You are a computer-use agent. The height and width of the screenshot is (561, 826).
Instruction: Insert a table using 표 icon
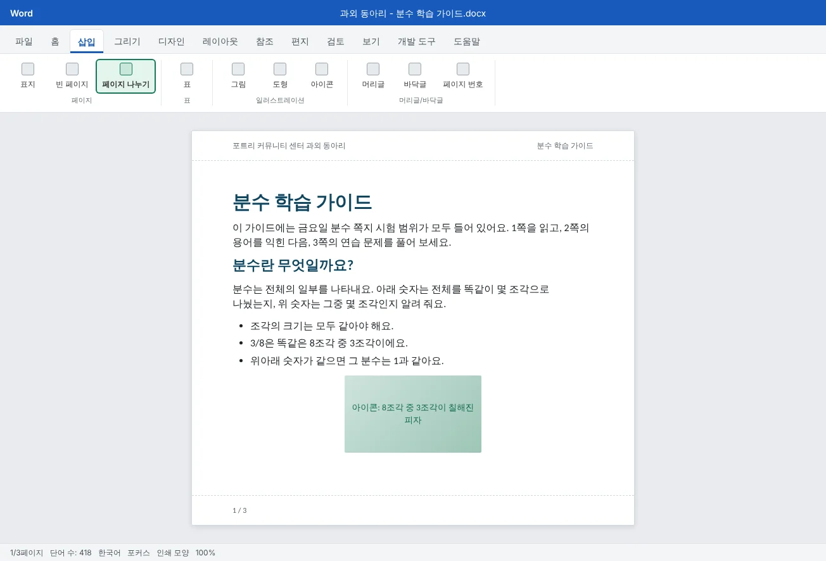187,76
